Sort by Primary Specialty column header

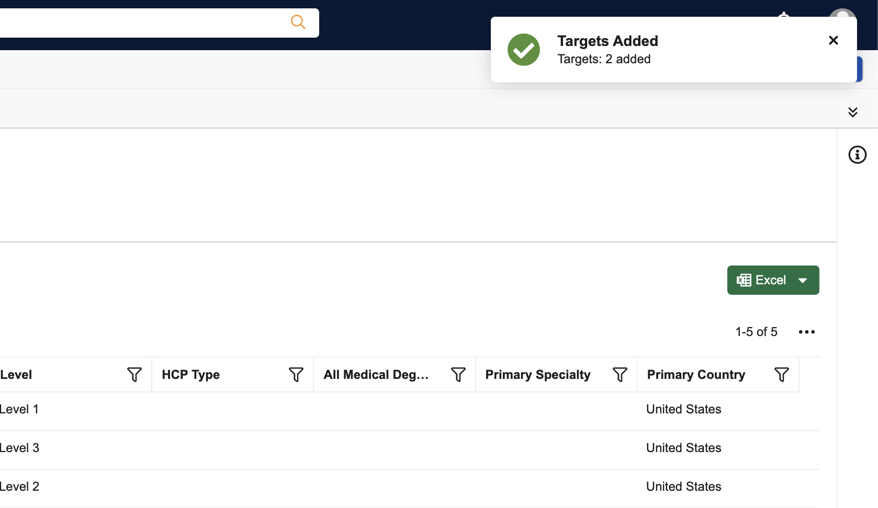tap(537, 375)
